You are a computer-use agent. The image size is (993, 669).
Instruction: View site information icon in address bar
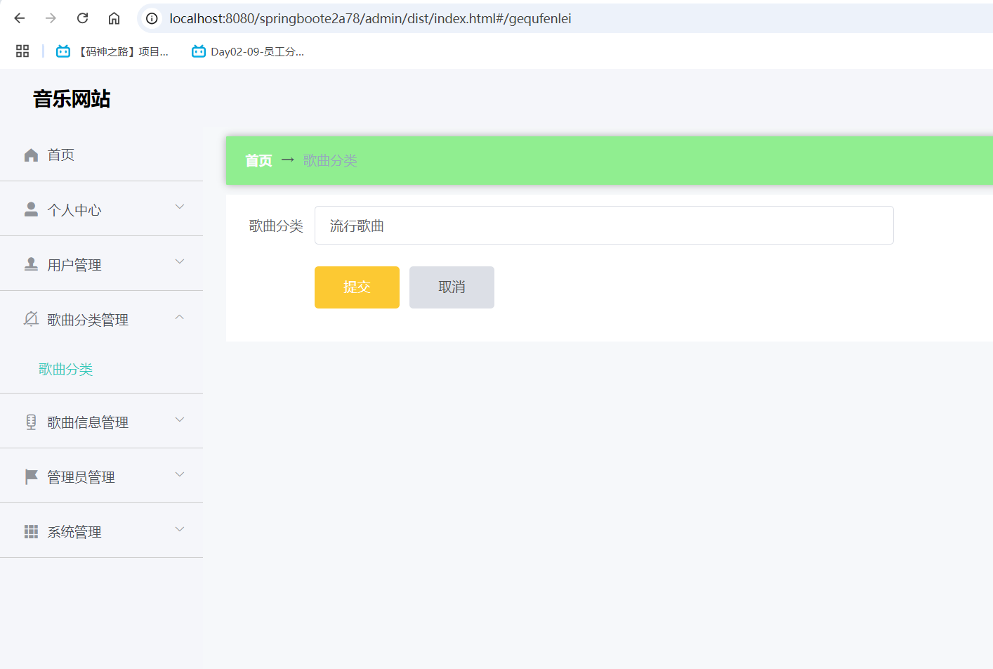(x=152, y=18)
